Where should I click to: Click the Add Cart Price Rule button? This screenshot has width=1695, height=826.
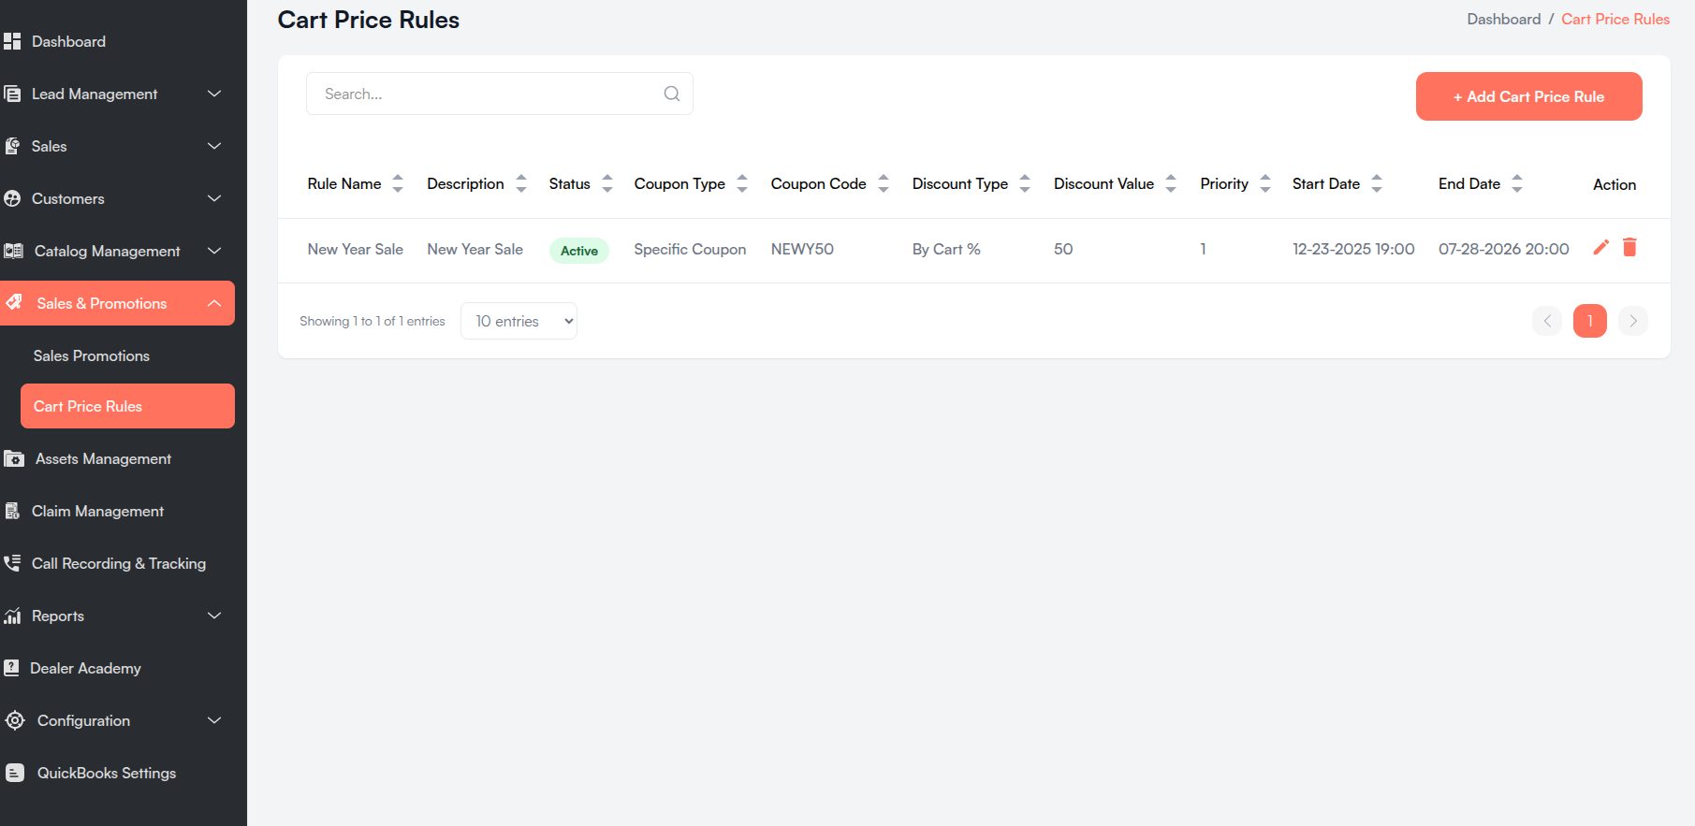(x=1529, y=96)
